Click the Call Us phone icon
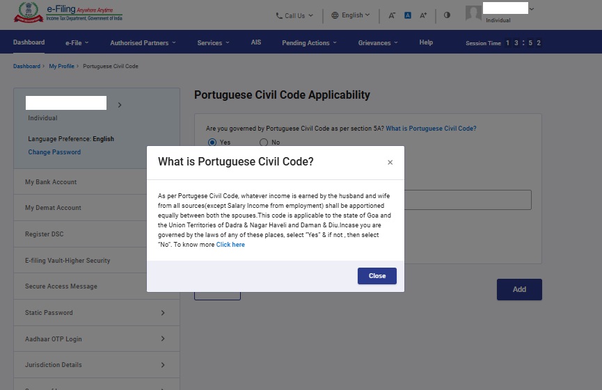The image size is (602, 390). tap(279, 16)
